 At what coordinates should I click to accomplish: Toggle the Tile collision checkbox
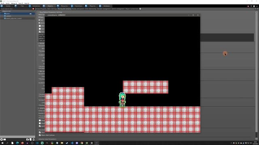(x=40, y=132)
